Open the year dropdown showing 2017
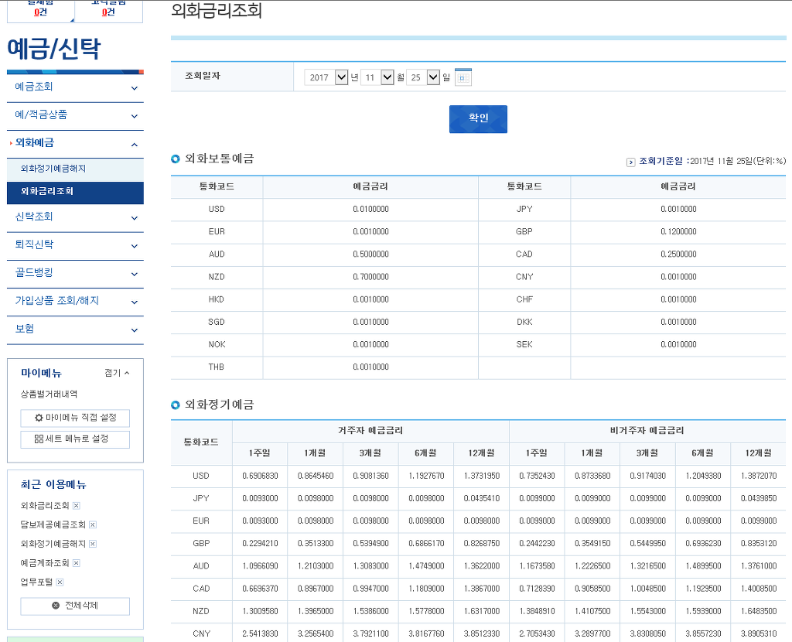 [326, 77]
